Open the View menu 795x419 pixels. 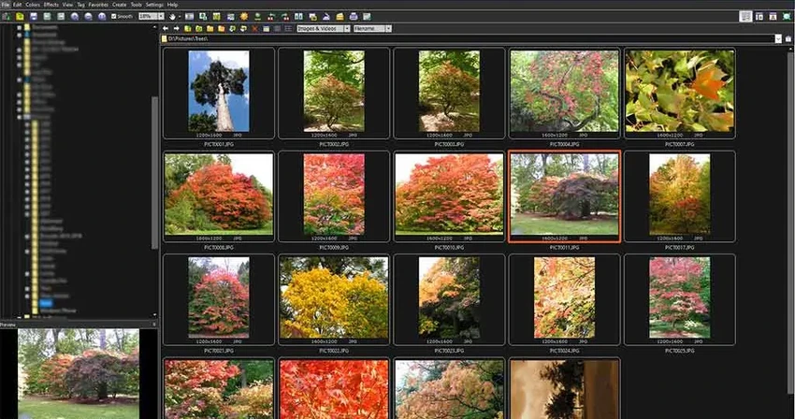pyautogui.click(x=67, y=5)
